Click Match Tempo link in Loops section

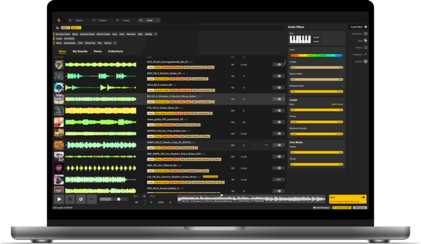pos(337,104)
